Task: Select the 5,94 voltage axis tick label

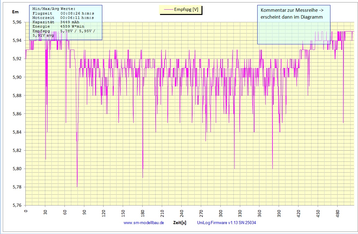Action: [17, 40]
